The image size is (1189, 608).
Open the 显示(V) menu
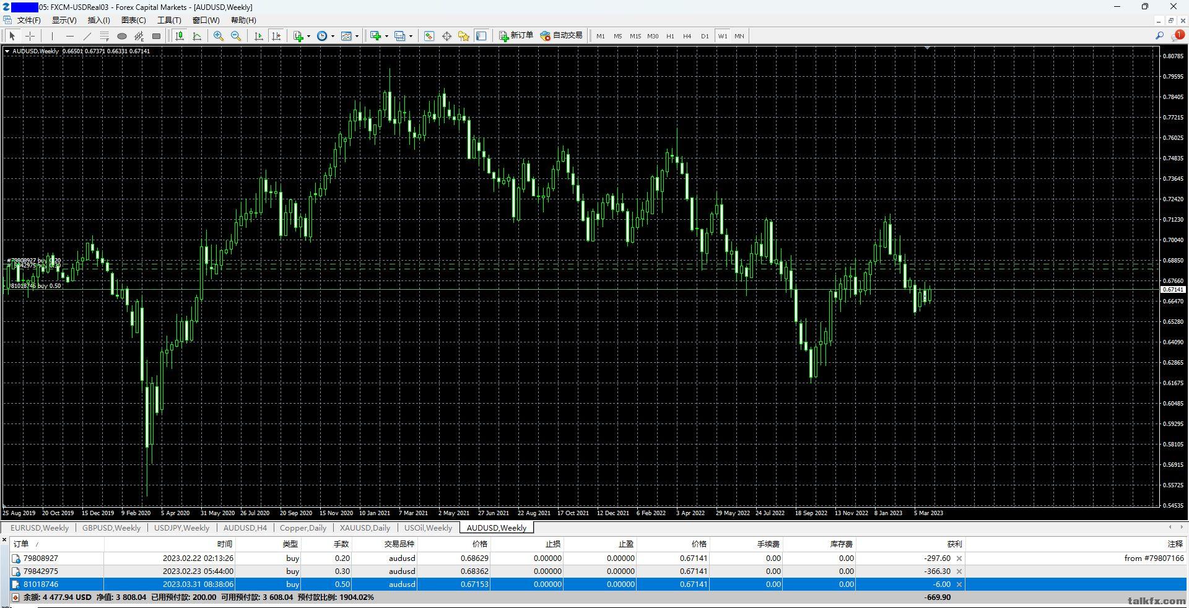[64, 20]
